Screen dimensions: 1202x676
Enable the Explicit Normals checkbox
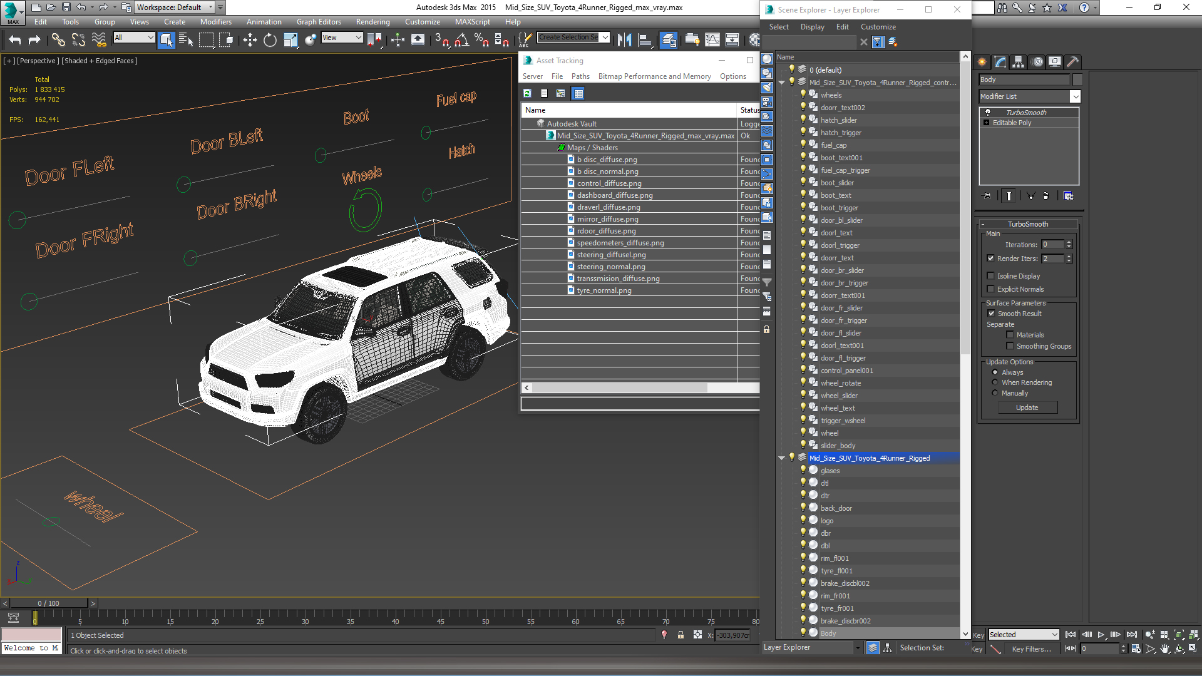991,289
